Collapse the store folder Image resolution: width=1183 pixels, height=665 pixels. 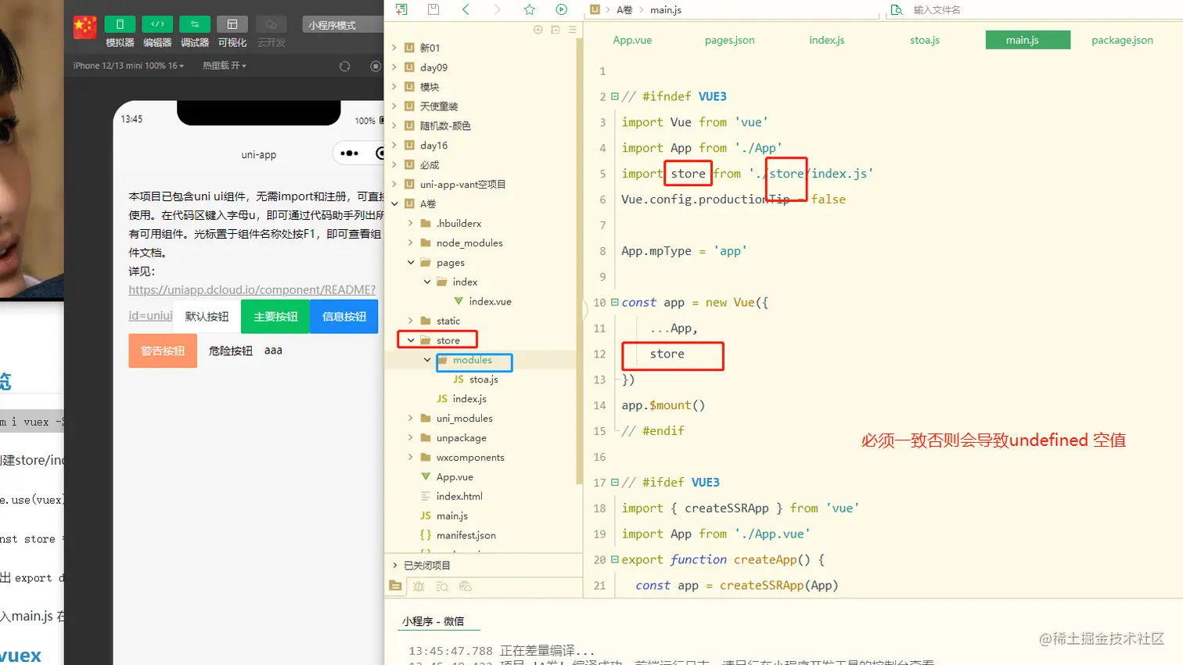coord(411,340)
